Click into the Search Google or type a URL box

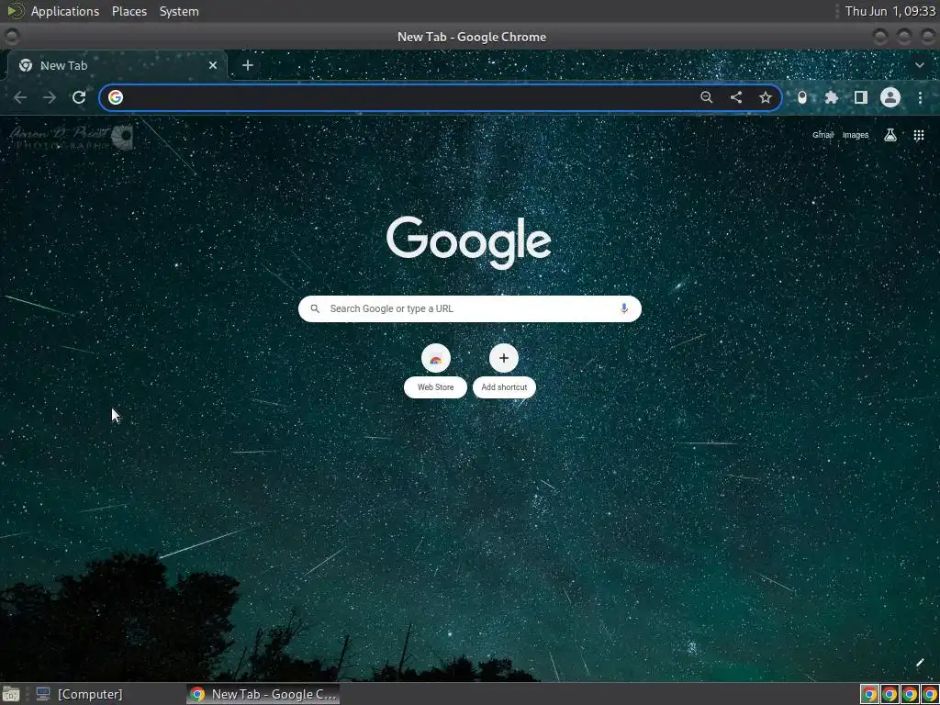pos(469,308)
